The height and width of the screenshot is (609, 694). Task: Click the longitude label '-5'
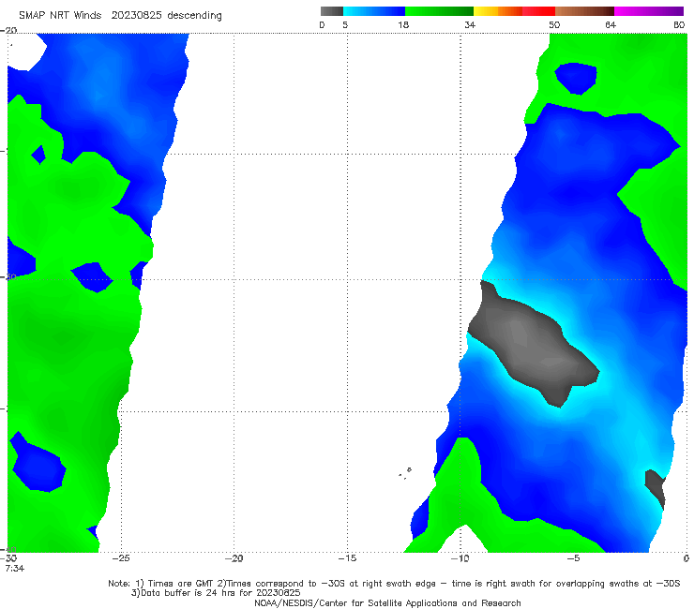coord(573,558)
